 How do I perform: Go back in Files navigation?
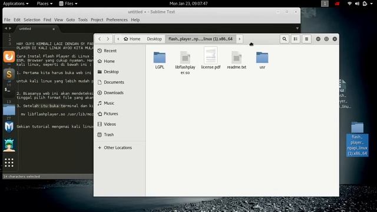[x=100, y=39]
